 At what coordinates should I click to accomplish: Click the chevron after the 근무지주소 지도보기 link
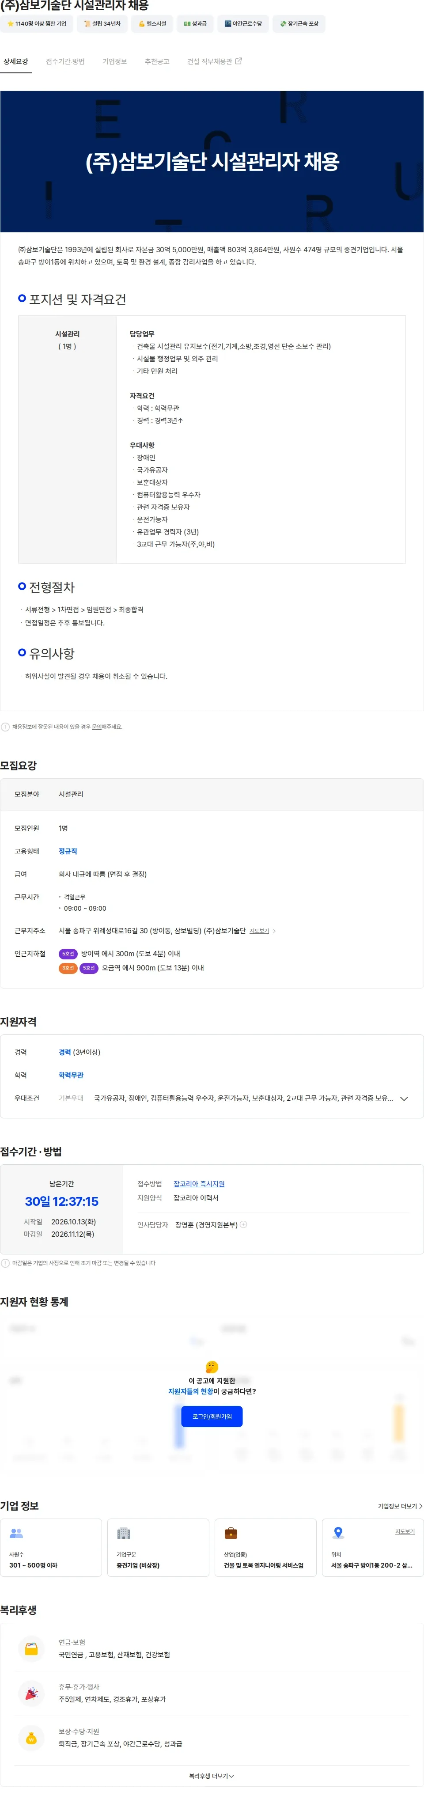pos(274,932)
